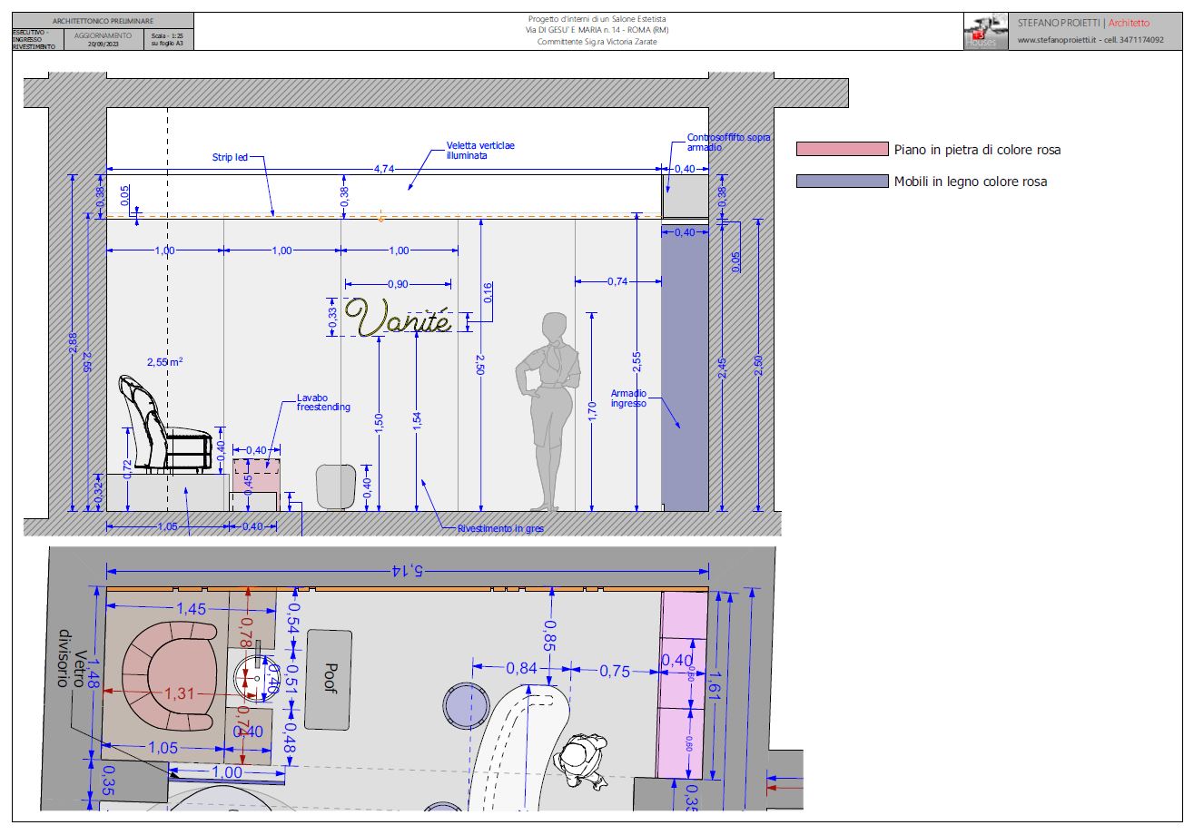Click the ARCHITETTONICO PRELIMINARE title cell
Image resolution: width=1194 pixels, height=835 pixels.
[x=103, y=20]
